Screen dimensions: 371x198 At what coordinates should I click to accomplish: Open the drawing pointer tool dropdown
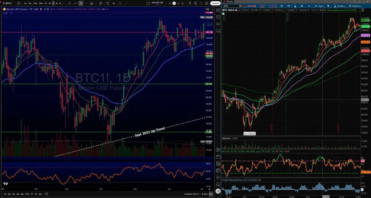[329, 6]
